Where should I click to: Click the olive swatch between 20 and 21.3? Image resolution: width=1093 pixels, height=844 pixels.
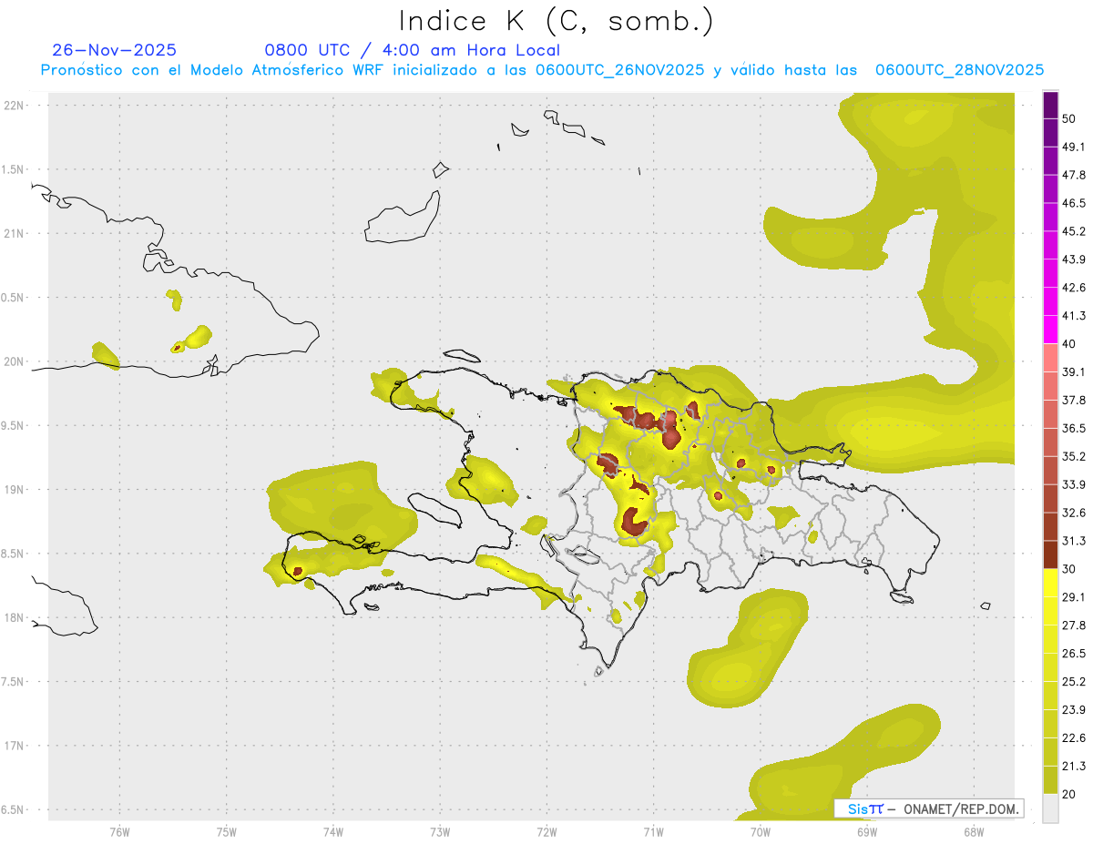coord(1051,779)
